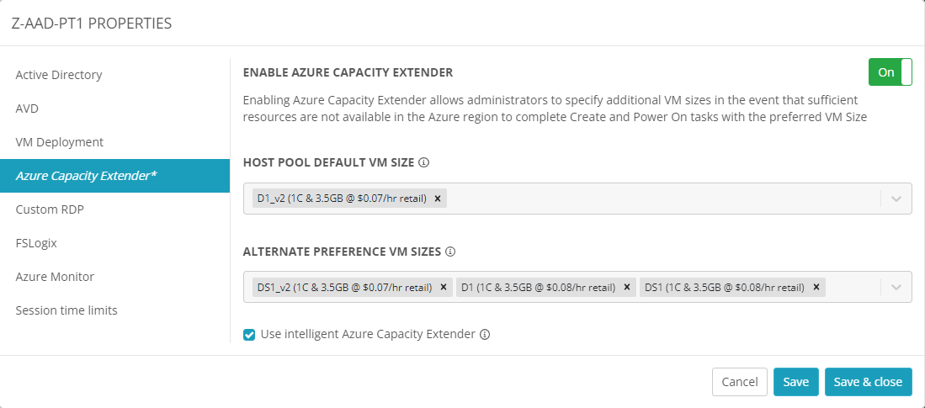The height and width of the screenshot is (408, 925).
Task: Click inside the Alternate Preference VM Sizes field
Action: [850, 287]
